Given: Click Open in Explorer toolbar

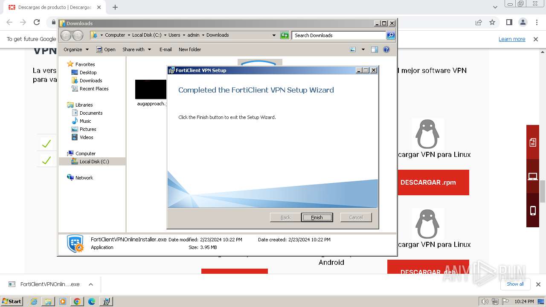Looking at the screenshot, I should coord(106,49).
